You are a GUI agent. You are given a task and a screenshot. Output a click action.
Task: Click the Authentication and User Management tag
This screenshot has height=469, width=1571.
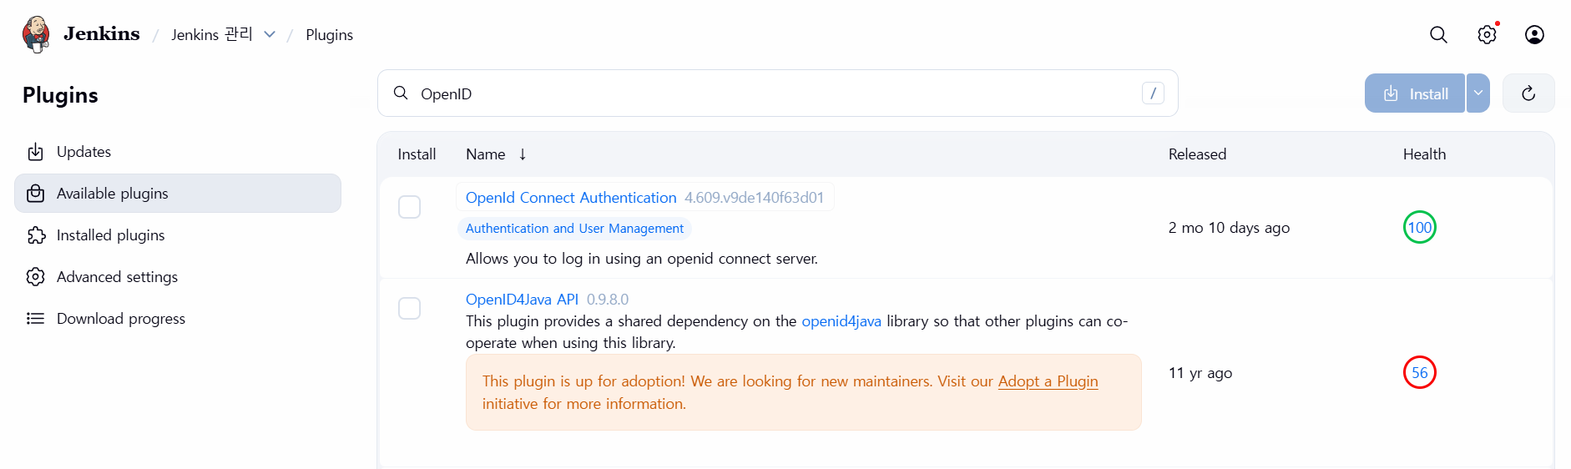coord(574,229)
